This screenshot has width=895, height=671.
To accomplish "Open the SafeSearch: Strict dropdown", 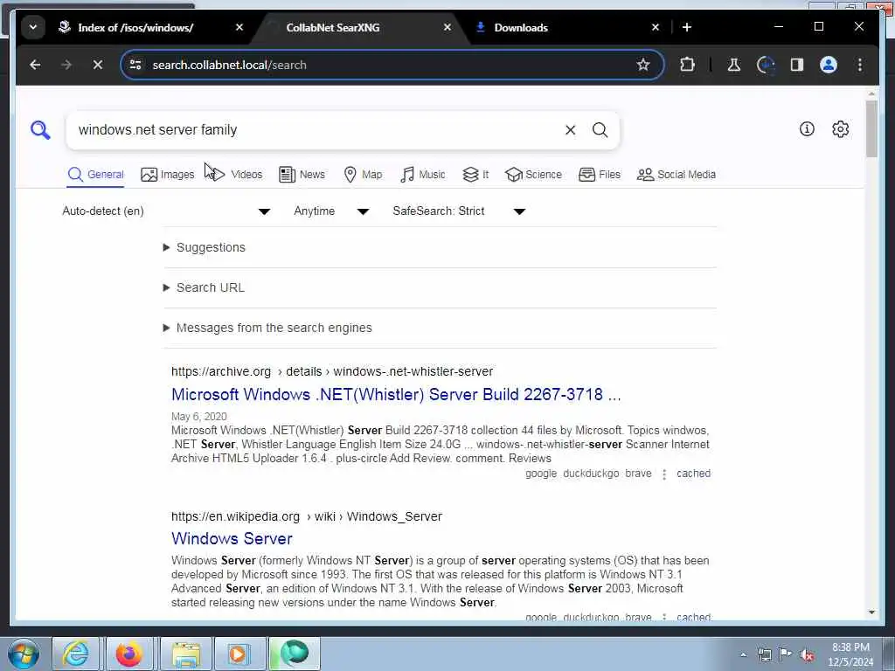I will pos(458,211).
